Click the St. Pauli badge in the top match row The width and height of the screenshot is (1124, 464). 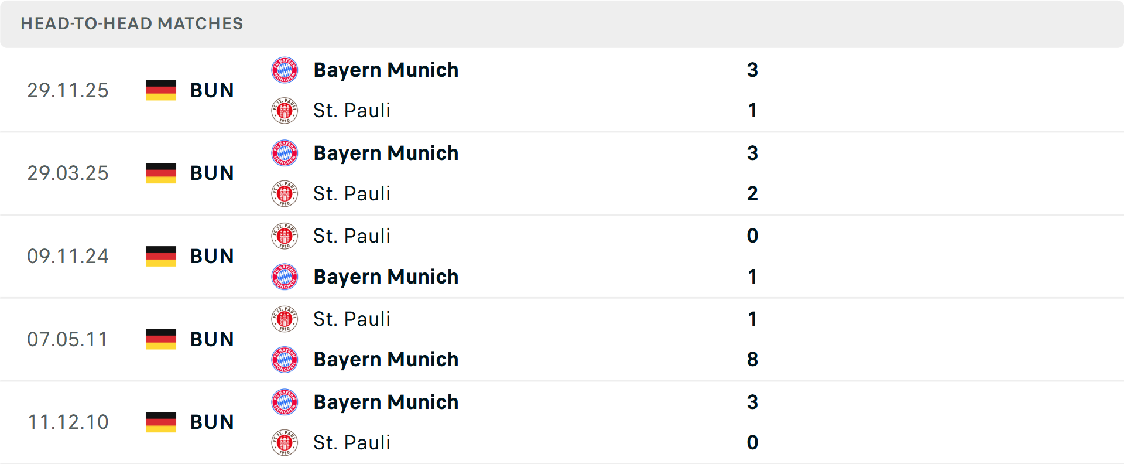click(285, 110)
